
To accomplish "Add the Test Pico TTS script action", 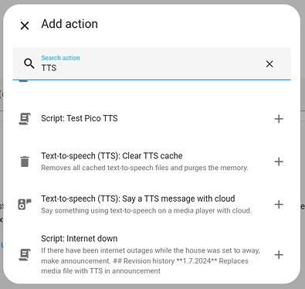I will (x=279, y=119).
